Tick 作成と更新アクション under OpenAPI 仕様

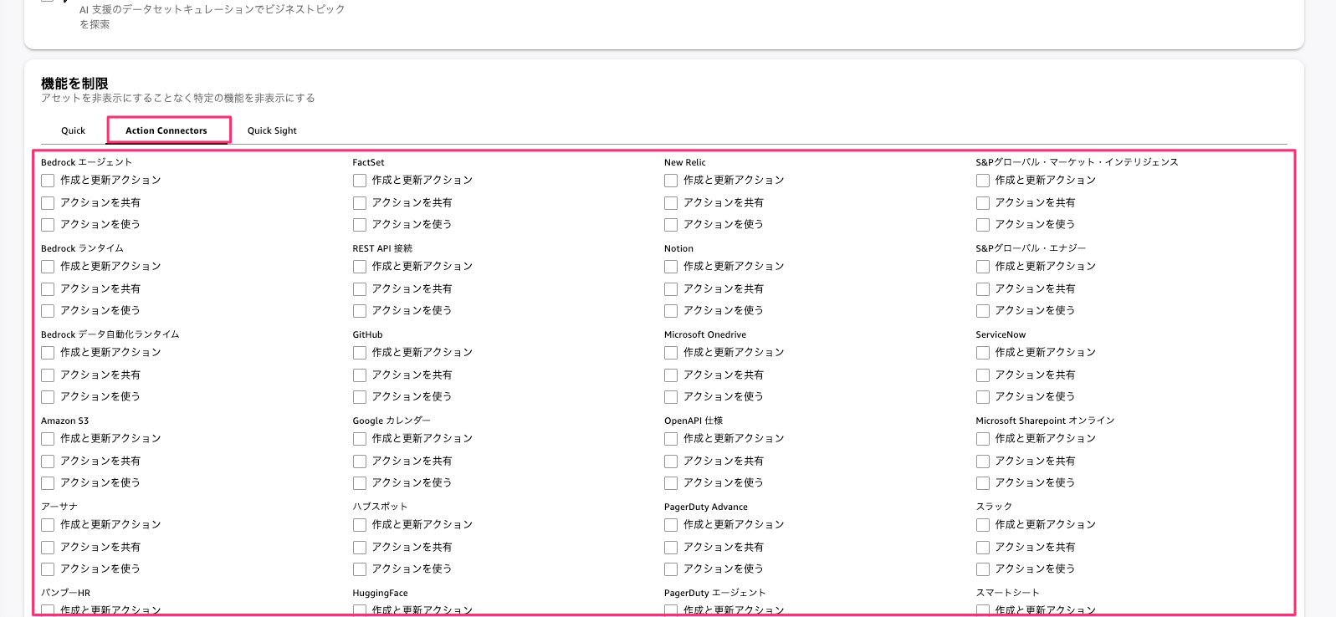point(671,439)
